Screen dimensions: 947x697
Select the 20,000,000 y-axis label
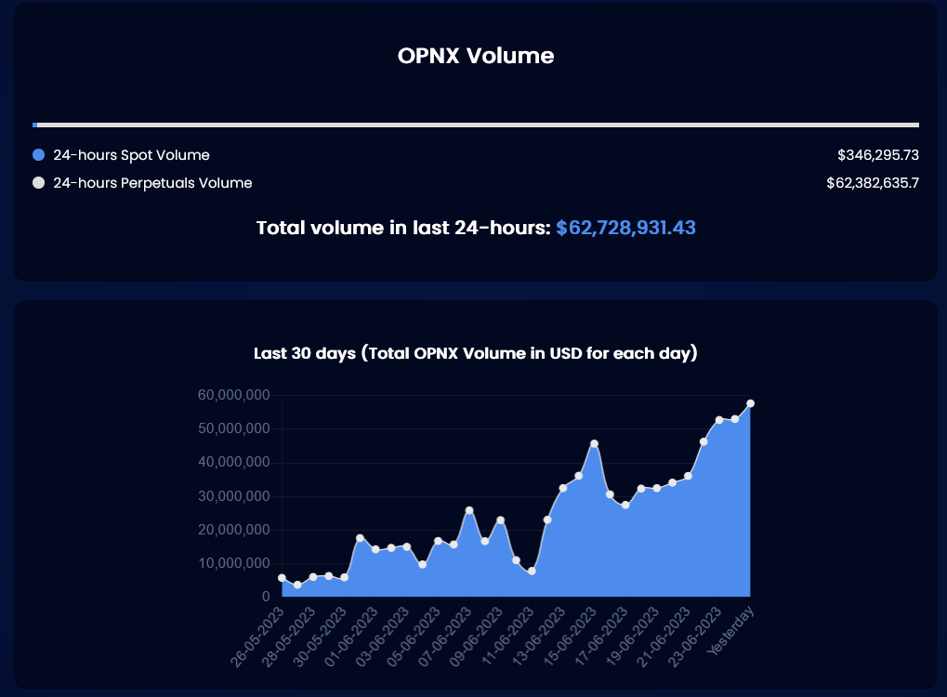click(x=234, y=530)
